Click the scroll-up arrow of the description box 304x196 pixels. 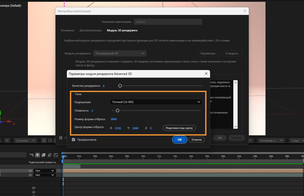click(236, 82)
